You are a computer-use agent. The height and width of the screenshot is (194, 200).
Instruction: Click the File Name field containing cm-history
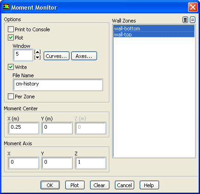coord(58,85)
